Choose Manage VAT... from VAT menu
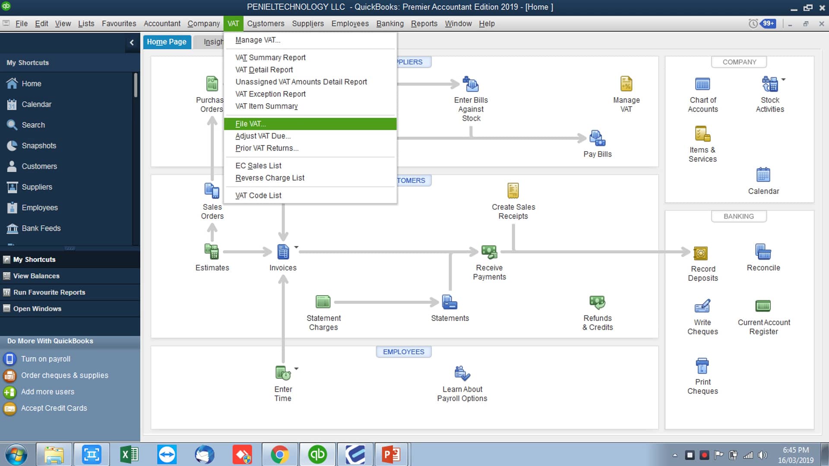The image size is (829, 466). (310, 40)
